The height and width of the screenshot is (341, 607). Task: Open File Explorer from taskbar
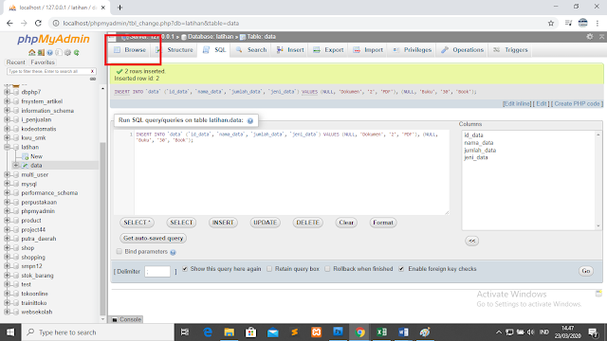tap(230, 332)
